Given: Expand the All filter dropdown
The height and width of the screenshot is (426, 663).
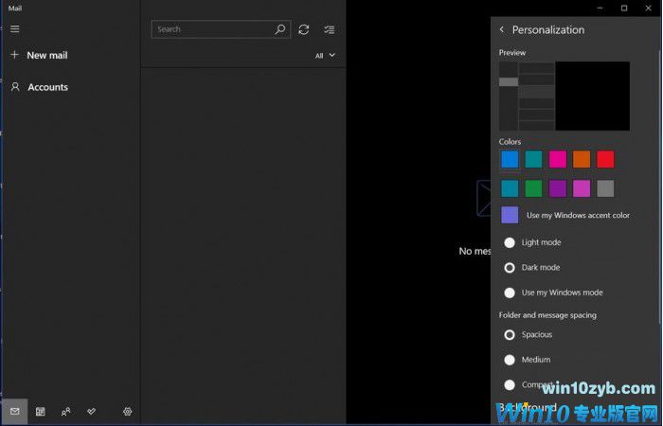Looking at the screenshot, I should [325, 55].
